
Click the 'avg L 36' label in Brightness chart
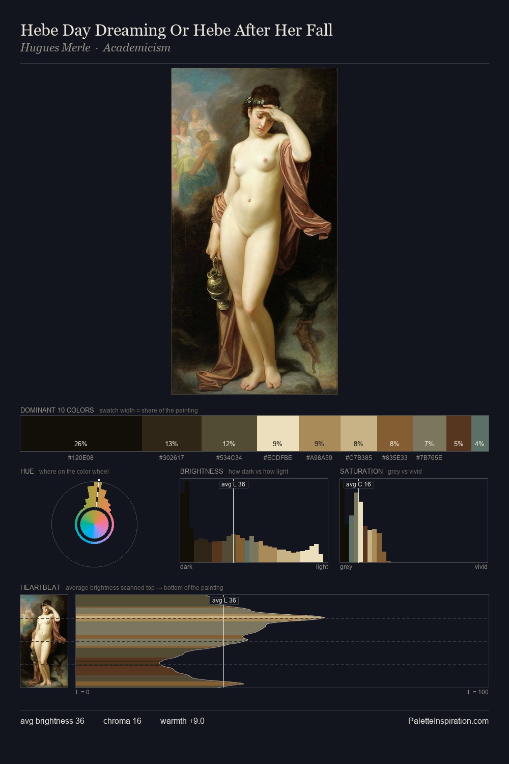tap(233, 484)
